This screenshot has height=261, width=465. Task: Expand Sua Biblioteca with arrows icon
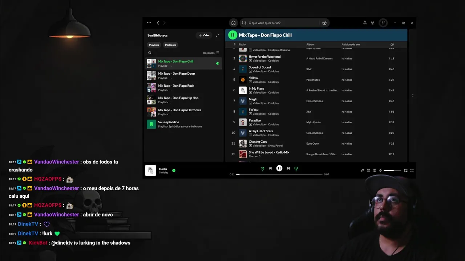[217, 35]
